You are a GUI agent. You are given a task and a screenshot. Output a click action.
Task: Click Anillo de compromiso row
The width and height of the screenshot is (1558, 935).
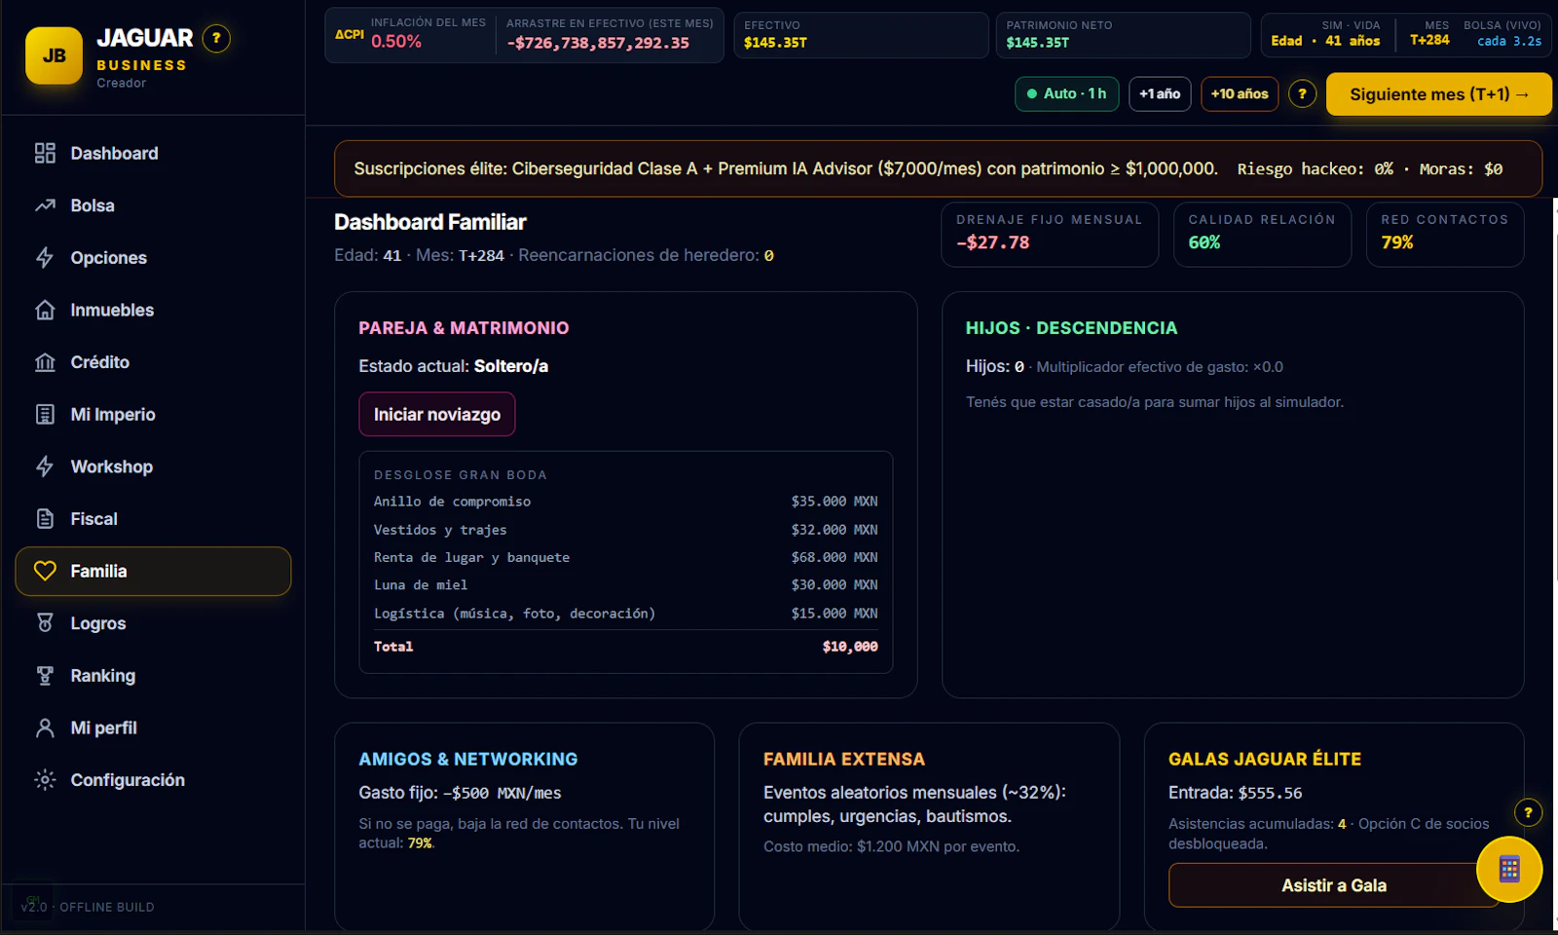[x=625, y=502]
